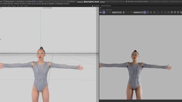Open the viewport Options menu
182x102 pixels.
(14, 6)
